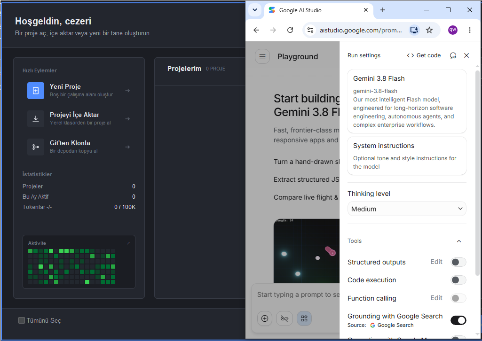
Task: Close the Run settings panel
Action: 466,55
